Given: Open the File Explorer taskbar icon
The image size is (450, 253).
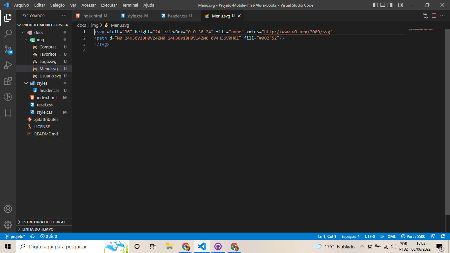Looking at the screenshot, I should [x=169, y=246].
